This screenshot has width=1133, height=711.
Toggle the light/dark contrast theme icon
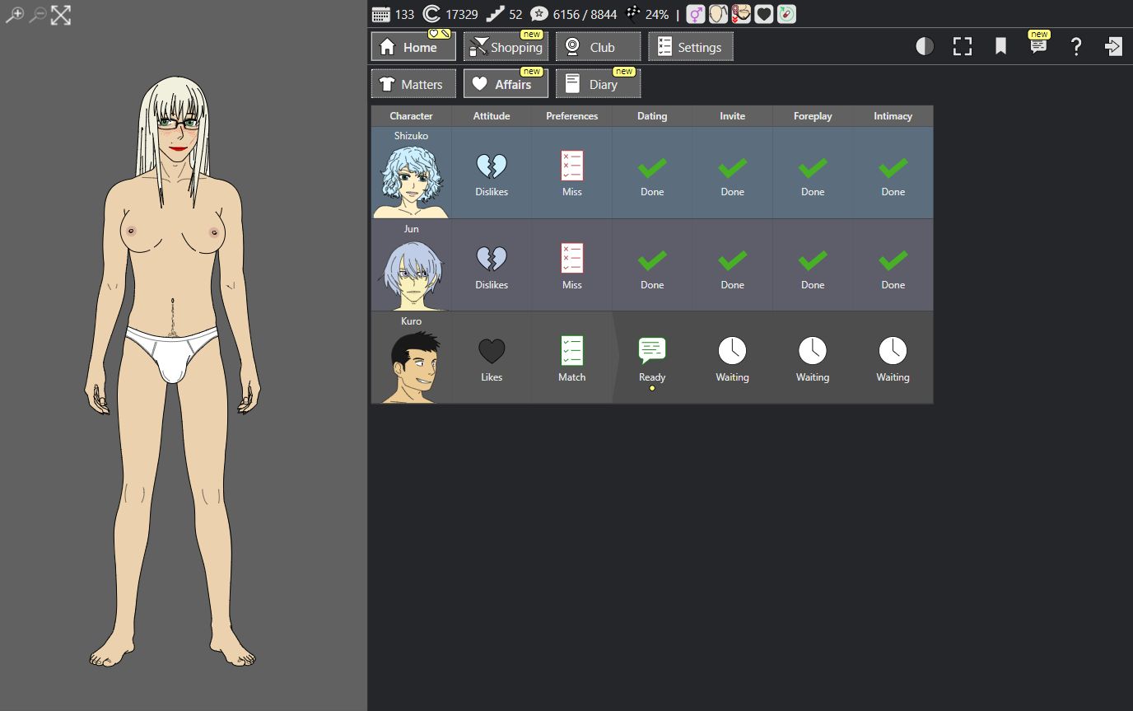tap(925, 46)
